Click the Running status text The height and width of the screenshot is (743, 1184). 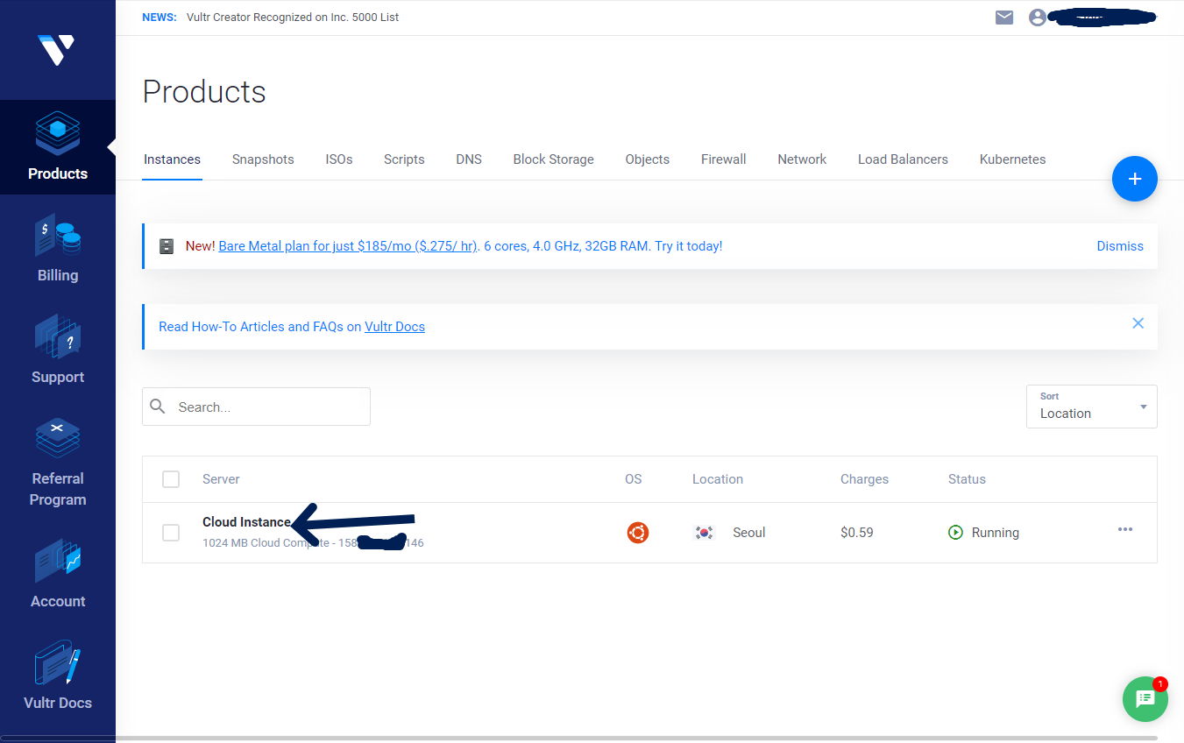[x=996, y=533]
